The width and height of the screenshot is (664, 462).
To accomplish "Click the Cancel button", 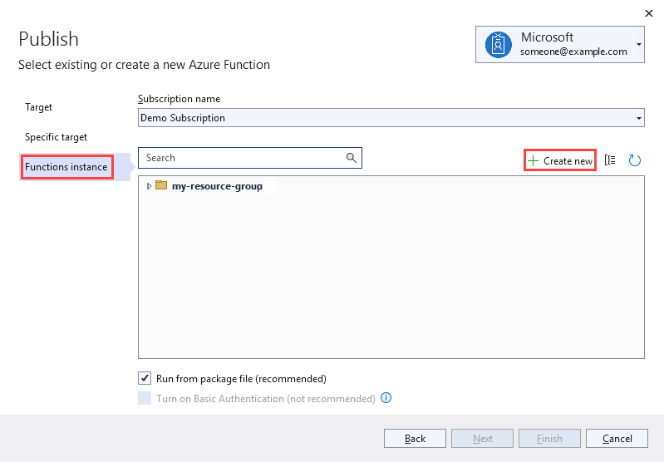I will click(x=617, y=438).
